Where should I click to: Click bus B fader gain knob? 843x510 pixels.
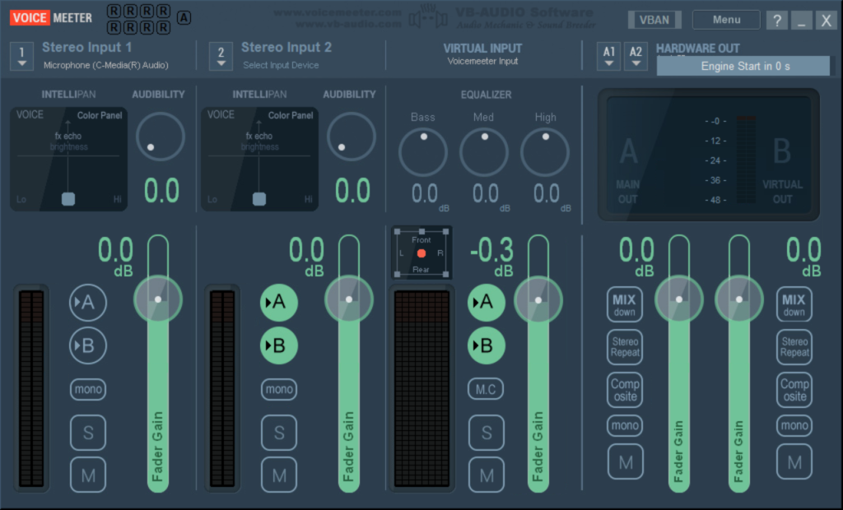pyautogui.click(x=739, y=299)
